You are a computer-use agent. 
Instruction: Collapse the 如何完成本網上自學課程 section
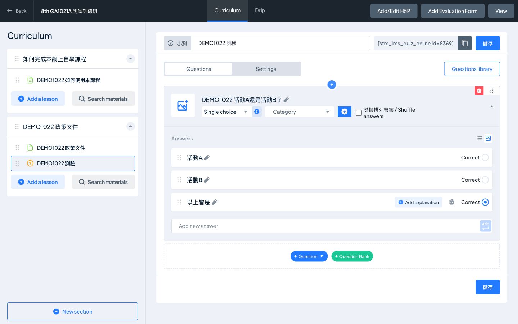[131, 59]
